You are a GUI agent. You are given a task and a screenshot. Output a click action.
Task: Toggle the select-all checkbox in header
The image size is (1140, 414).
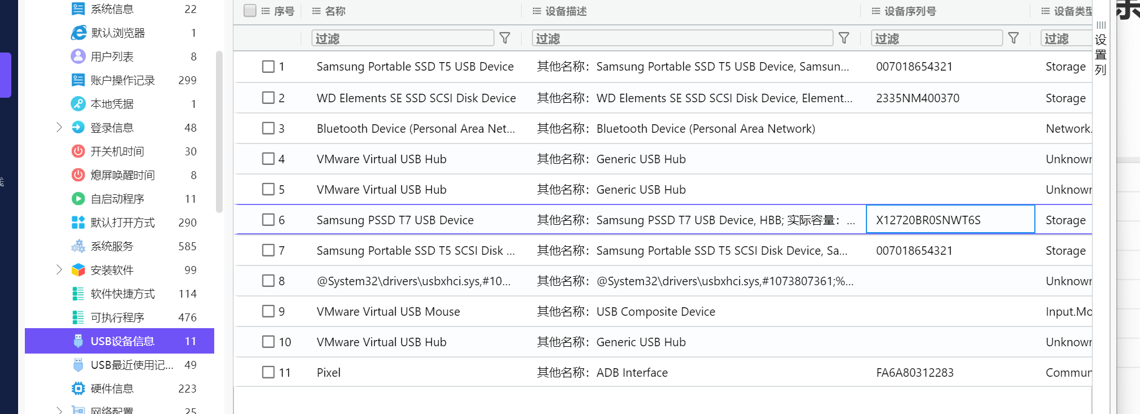point(250,11)
